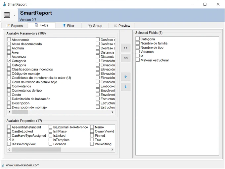The image size is (225, 169).
Task: Check the Pinned property
Action: pyautogui.click(x=92, y=135)
